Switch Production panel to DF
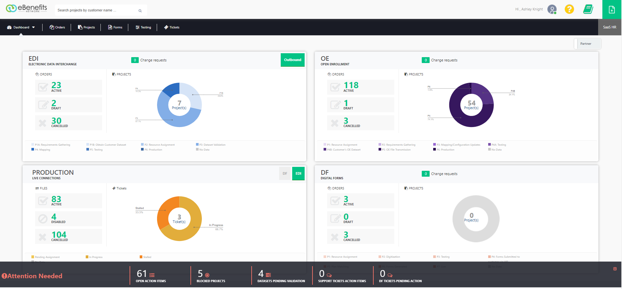Viewport: 622px width, 289px height. tap(285, 174)
